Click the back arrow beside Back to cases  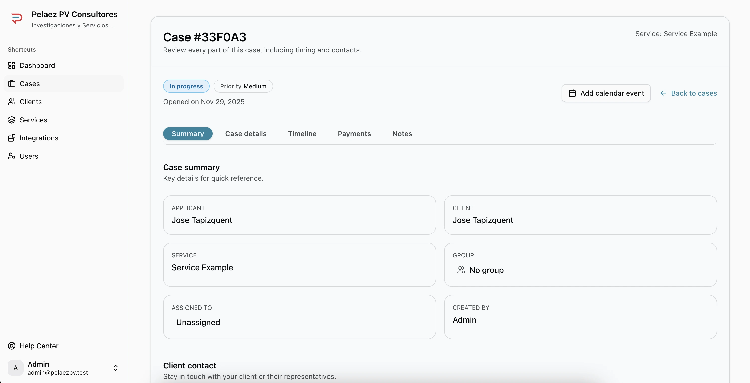(x=663, y=93)
